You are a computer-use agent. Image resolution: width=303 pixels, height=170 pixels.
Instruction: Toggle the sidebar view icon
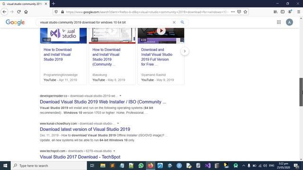(283, 12)
